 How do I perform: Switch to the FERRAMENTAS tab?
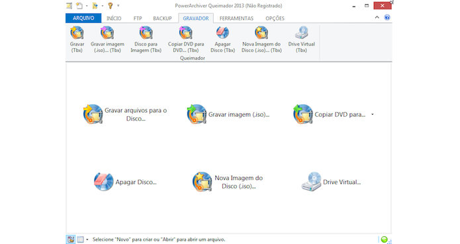pos(236,18)
